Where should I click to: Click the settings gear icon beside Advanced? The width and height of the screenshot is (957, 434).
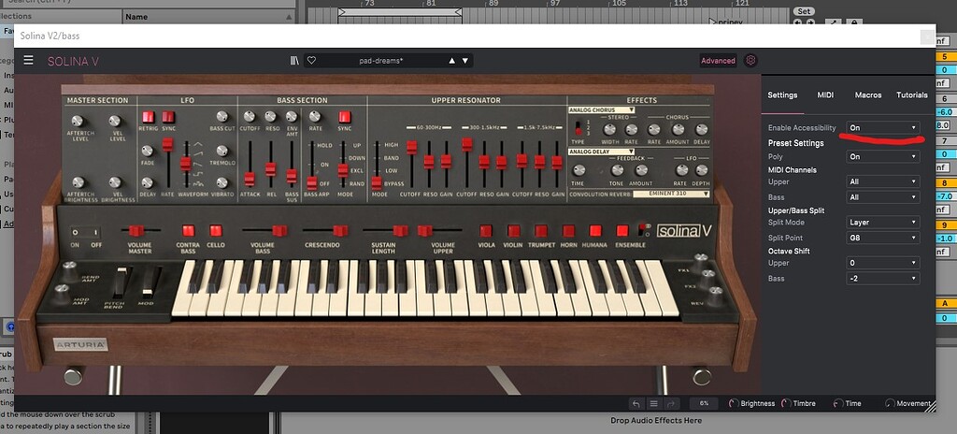click(750, 60)
